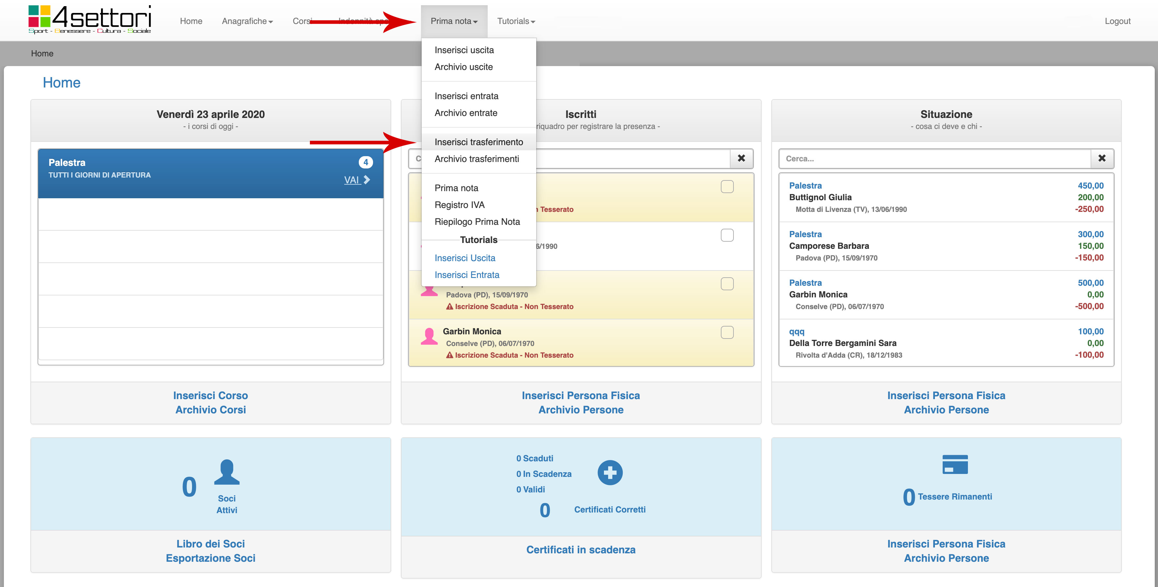
Task: Clear the Situazione search with X icon
Action: click(x=1101, y=158)
